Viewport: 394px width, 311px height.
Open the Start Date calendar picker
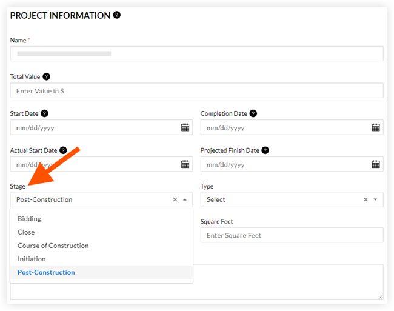point(185,128)
